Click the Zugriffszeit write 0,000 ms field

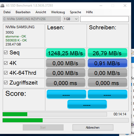108,83
